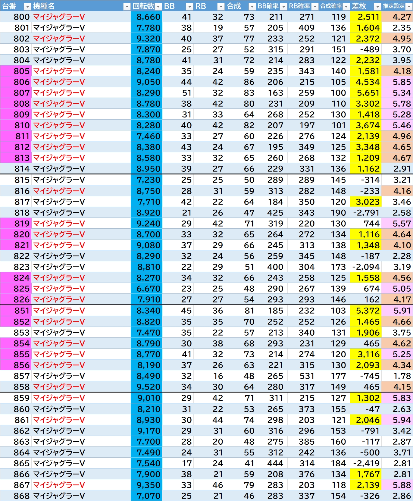Select the 合成 count 86 in row 806
The image size is (413, 501).
point(240,82)
